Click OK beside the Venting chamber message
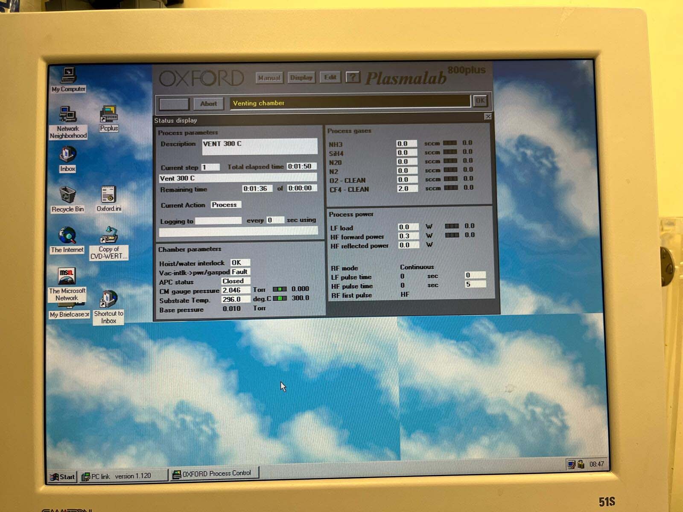This screenshot has width=683, height=512. coord(480,101)
